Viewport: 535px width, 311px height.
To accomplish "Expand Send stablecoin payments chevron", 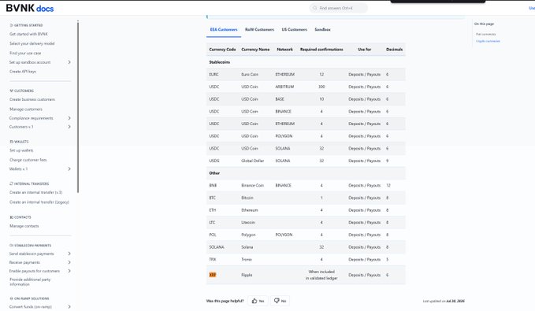I will [69, 254].
